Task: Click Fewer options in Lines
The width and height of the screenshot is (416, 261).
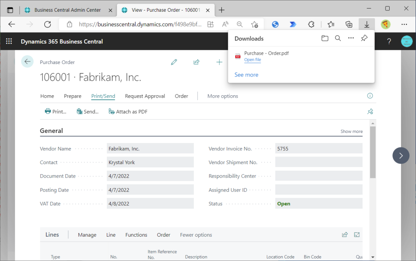Action: (x=196, y=235)
